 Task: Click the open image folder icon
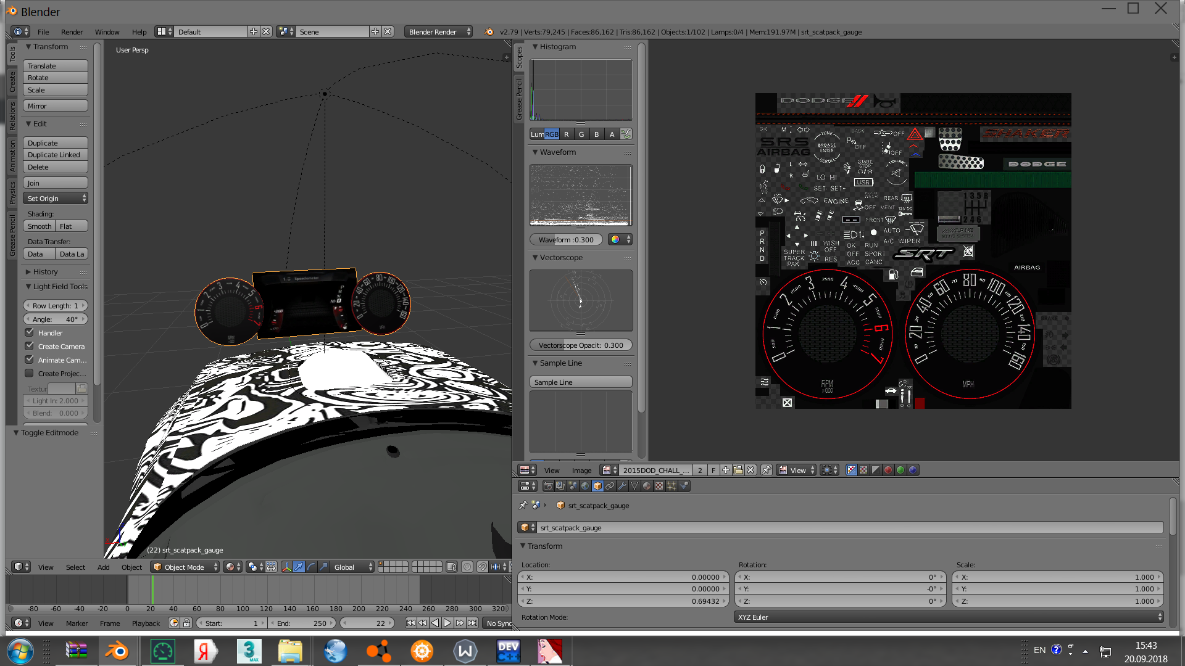pyautogui.click(x=738, y=470)
